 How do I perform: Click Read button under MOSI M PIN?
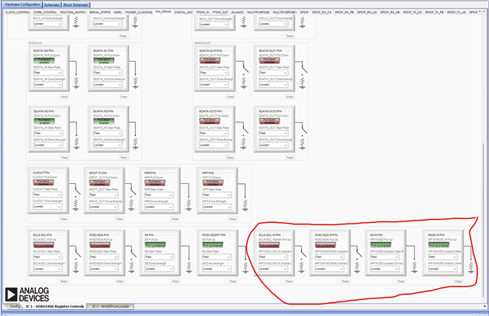point(458,281)
